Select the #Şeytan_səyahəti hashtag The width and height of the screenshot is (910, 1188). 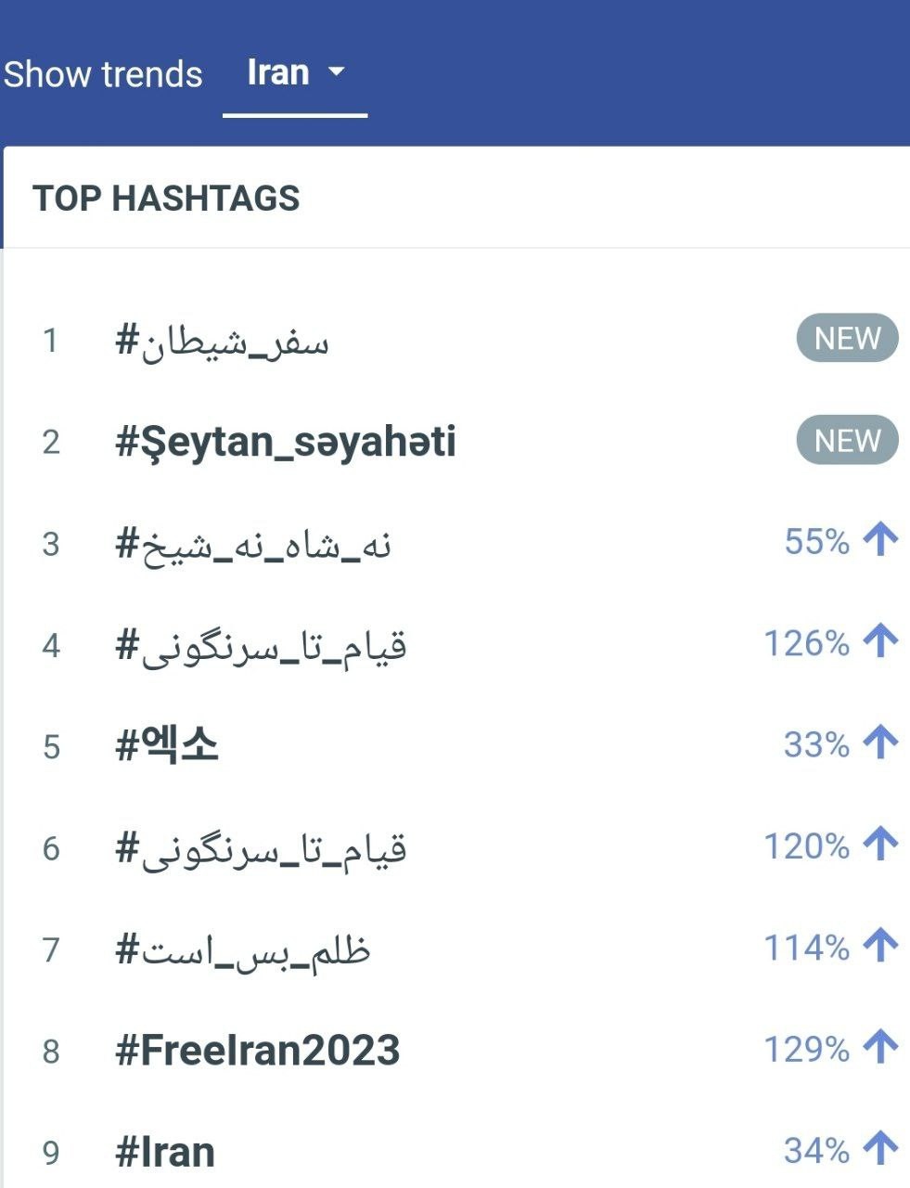(x=285, y=441)
